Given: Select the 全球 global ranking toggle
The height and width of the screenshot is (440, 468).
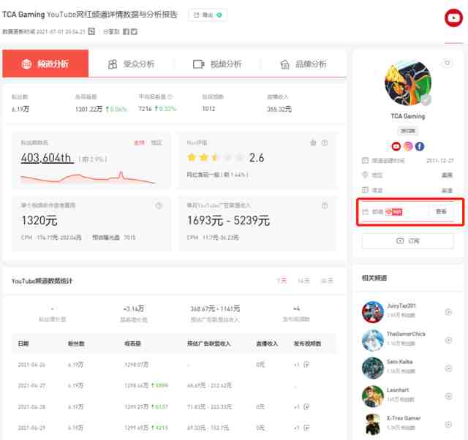Looking at the screenshot, I should tap(140, 143).
